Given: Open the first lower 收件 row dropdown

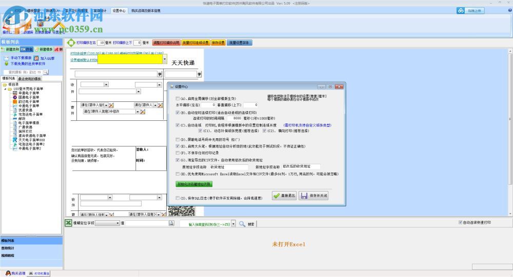Looking at the screenshot, I should [x=110, y=198].
